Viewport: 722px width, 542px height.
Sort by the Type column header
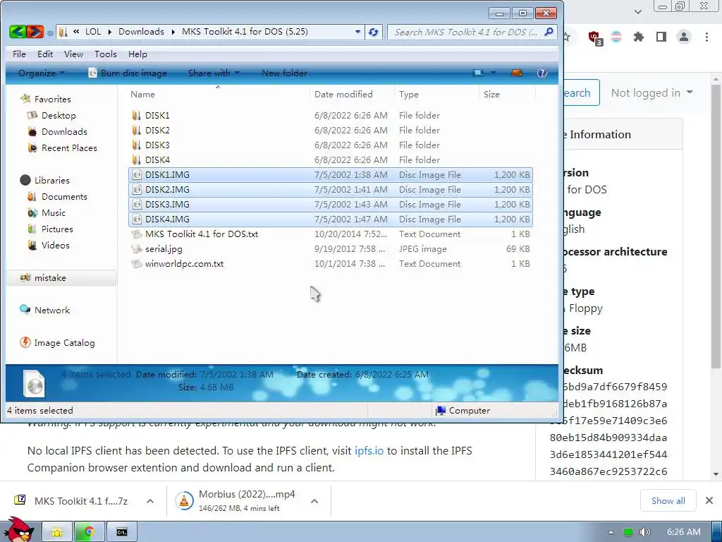[x=408, y=94]
